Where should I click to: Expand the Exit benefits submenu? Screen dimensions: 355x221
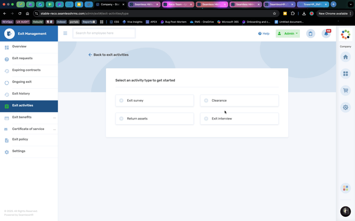[54, 117]
